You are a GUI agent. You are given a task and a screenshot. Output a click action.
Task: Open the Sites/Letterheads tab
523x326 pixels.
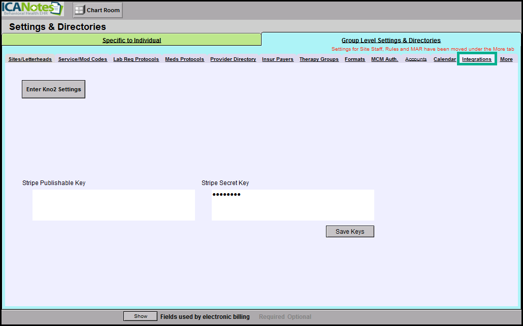tap(30, 59)
